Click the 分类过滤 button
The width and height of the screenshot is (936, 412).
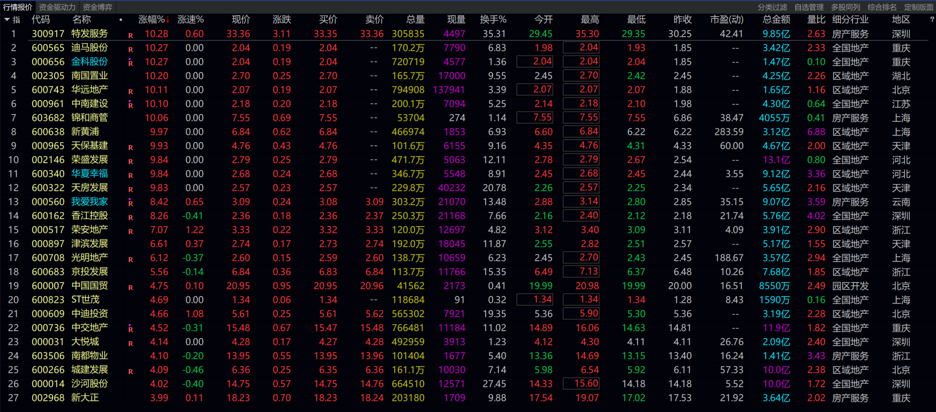[773, 7]
